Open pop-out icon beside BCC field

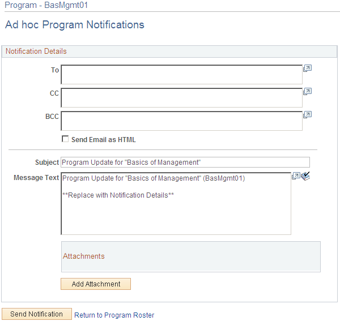(307, 114)
